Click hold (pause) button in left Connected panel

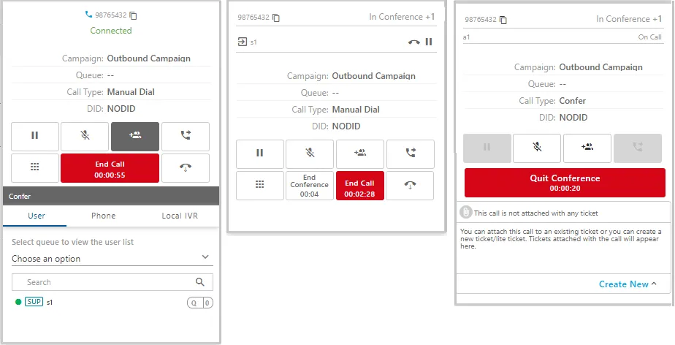[35, 137]
